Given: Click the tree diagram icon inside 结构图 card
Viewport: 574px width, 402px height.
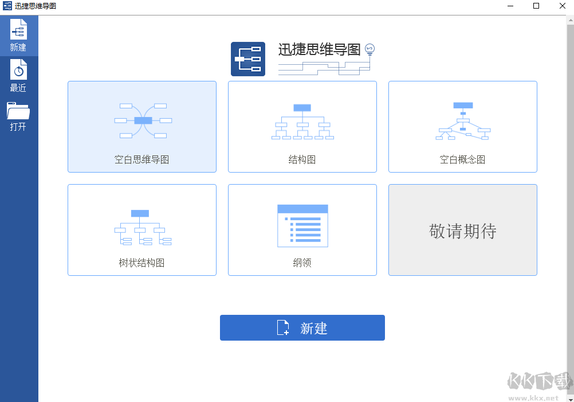Looking at the screenshot, I should 302,120.
